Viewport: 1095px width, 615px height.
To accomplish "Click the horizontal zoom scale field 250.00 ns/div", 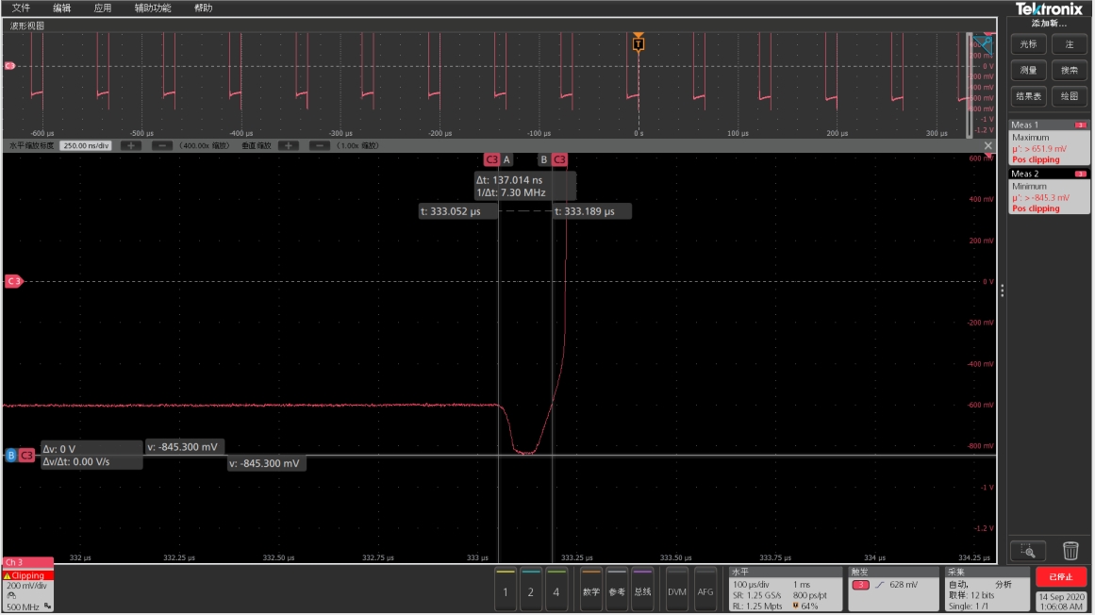I will point(86,146).
